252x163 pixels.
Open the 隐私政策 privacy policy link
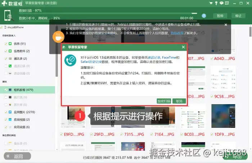(177, 33)
